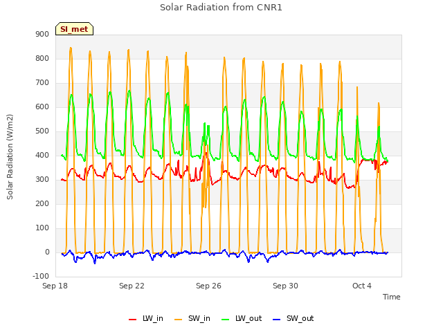The width and height of the screenshot is (443, 332).
Task: Click the 400 y-axis tick label
Action: pos(42,155)
